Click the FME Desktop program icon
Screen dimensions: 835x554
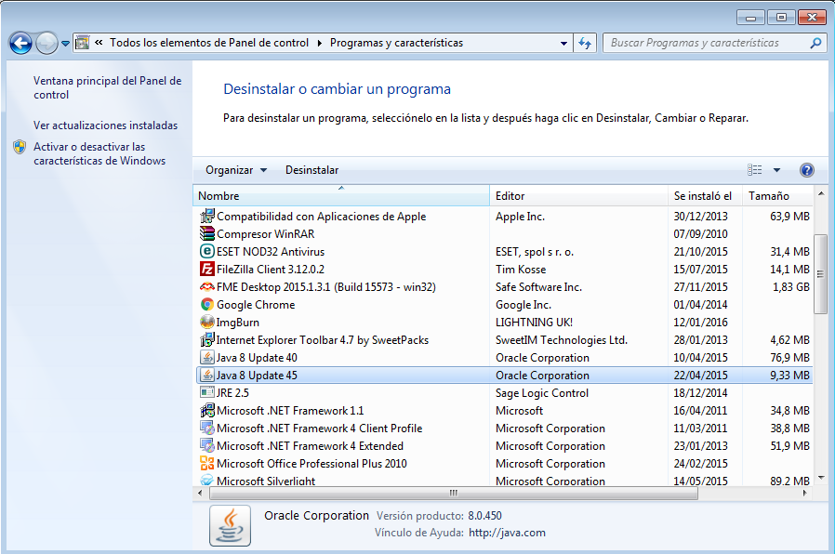coord(207,287)
